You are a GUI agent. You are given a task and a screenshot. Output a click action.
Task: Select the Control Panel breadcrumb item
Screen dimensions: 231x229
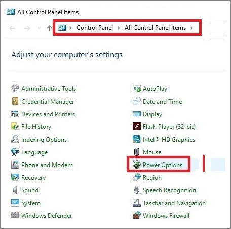(95, 28)
